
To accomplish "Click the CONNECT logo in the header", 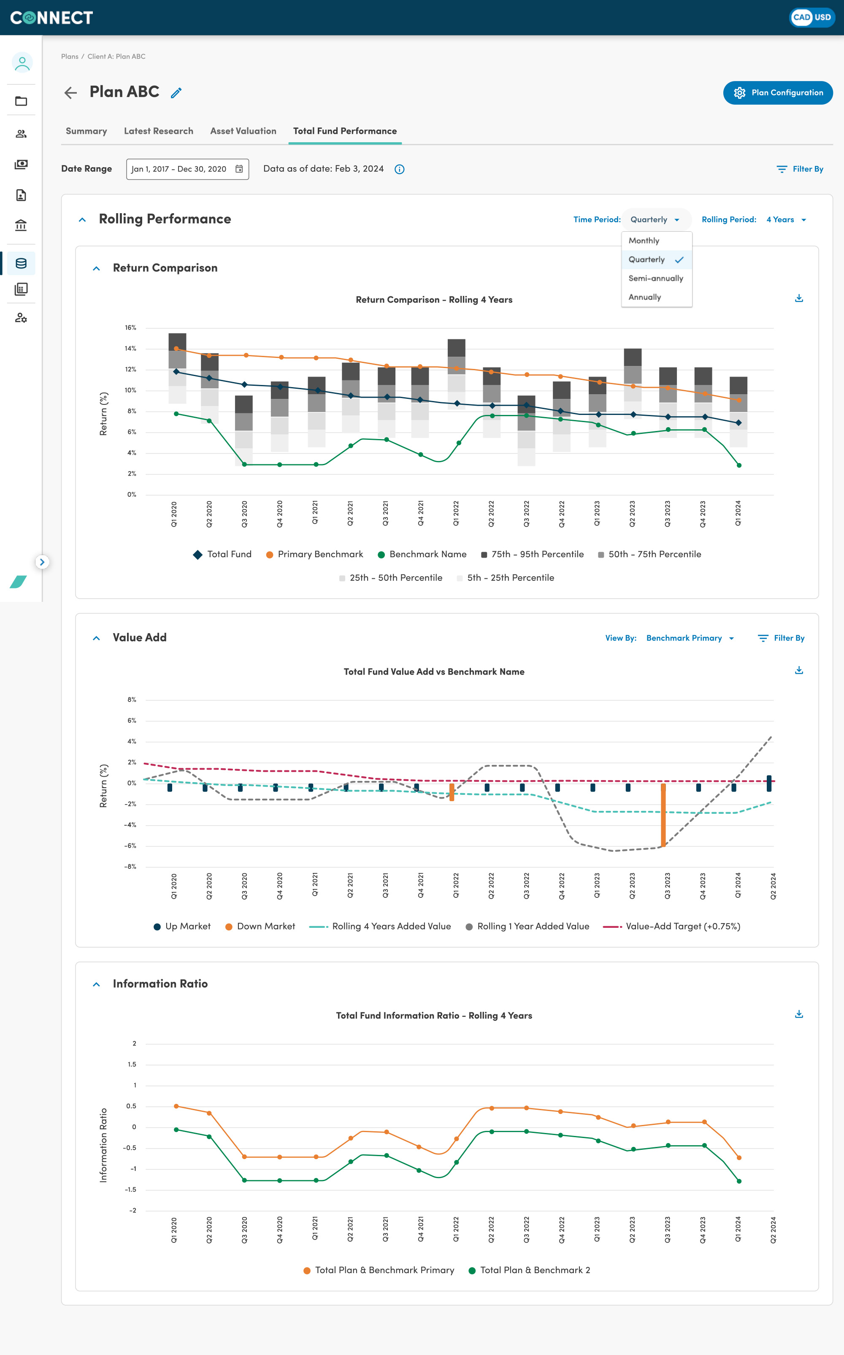I will coord(51,18).
